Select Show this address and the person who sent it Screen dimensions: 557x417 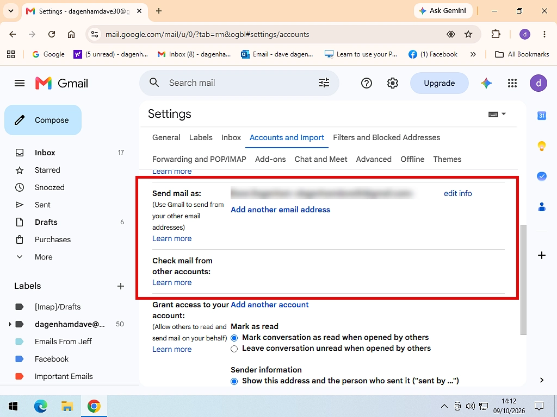(234, 382)
